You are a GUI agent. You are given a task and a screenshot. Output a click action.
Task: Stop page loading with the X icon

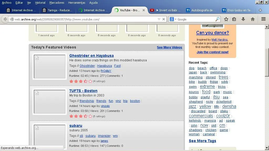(x=164, y=19)
